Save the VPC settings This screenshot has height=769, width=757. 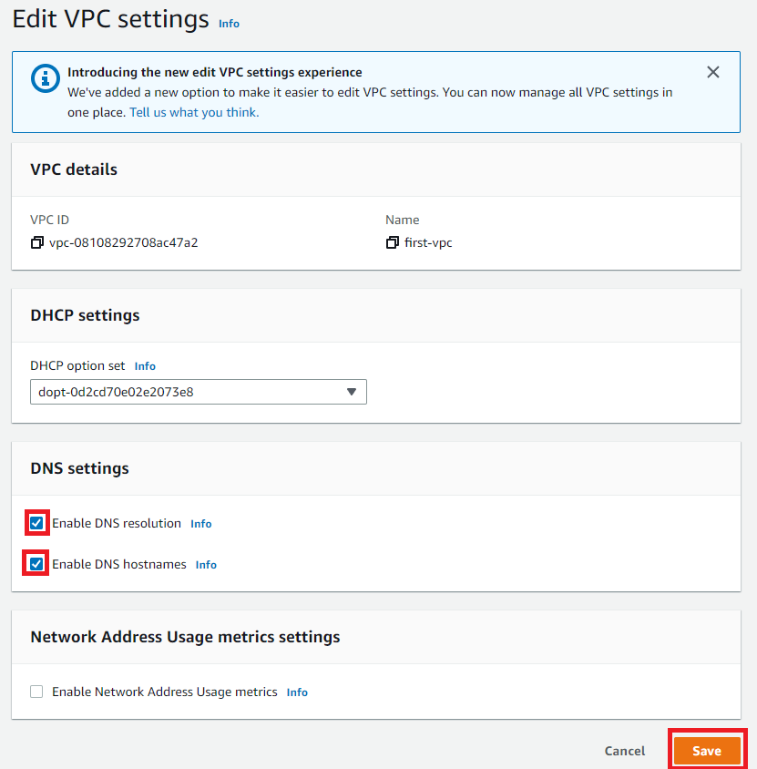(707, 751)
